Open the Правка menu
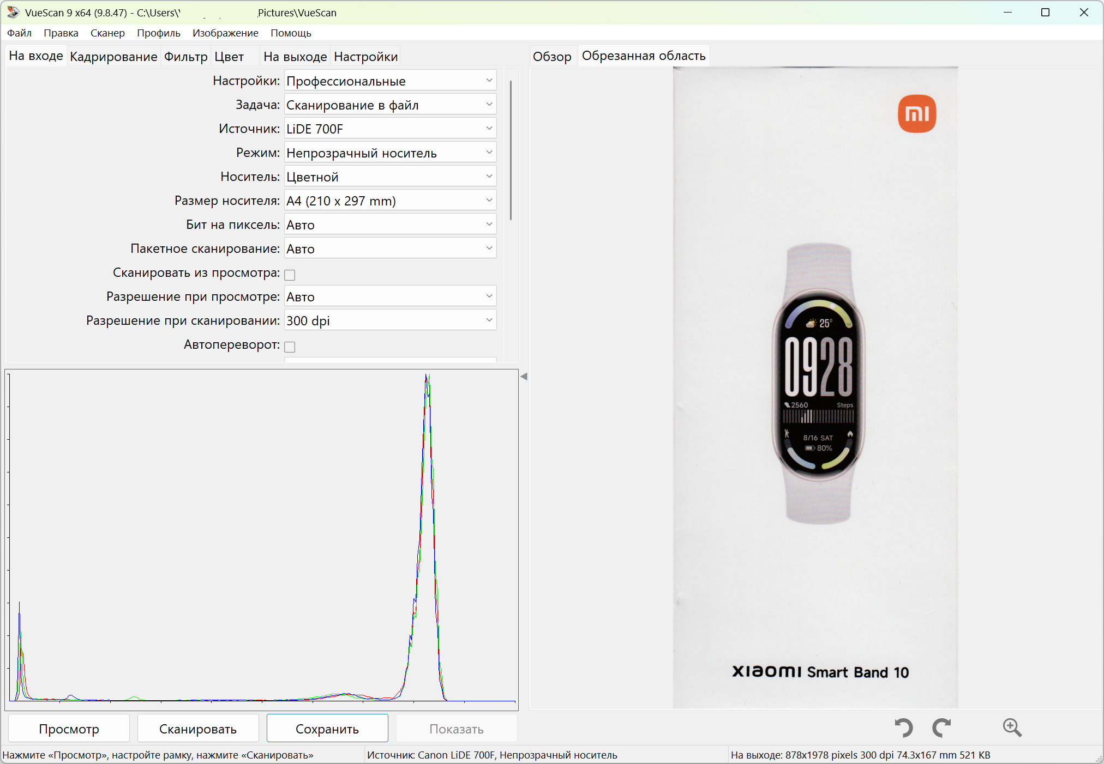Viewport: 1104px width, 764px height. pyautogui.click(x=61, y=33)
